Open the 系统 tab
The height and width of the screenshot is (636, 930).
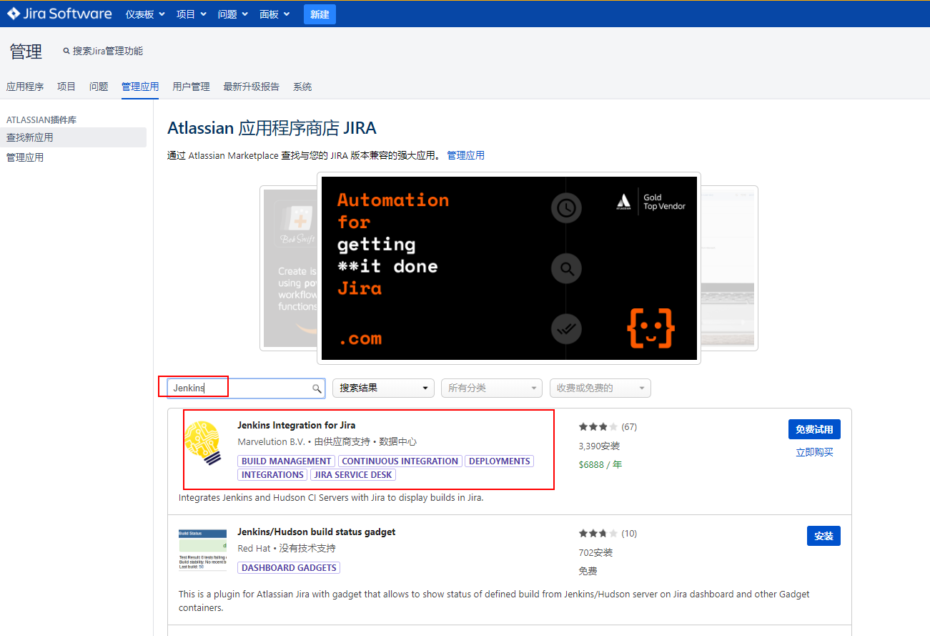coord(302,87)
